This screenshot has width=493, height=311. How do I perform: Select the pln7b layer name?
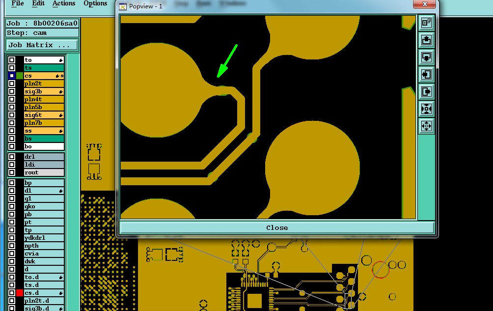point(44,123)
